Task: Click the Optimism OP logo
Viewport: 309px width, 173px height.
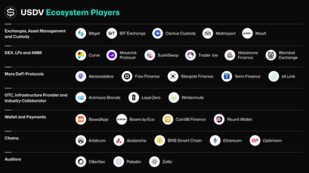Action: point(255,141)
